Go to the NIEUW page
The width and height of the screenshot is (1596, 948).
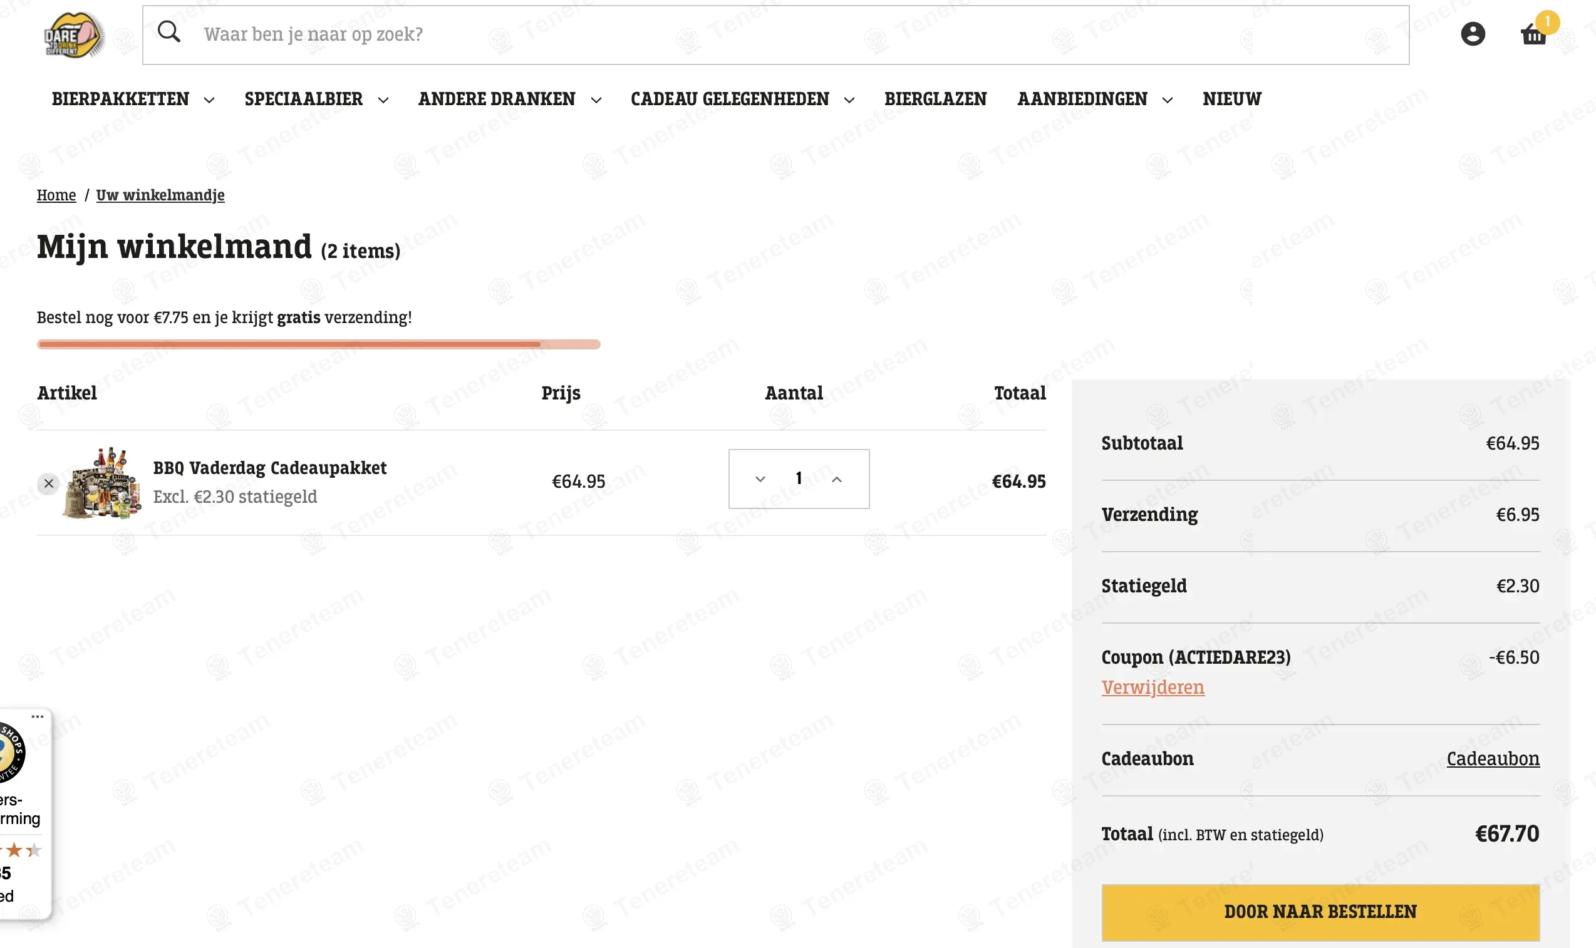click(1232, 99)
